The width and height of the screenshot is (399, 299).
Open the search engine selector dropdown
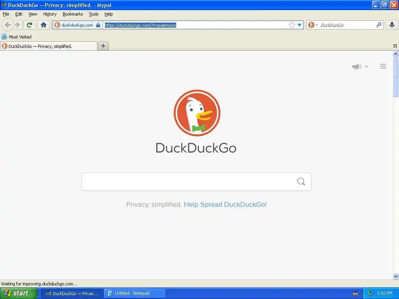point(313,25)
